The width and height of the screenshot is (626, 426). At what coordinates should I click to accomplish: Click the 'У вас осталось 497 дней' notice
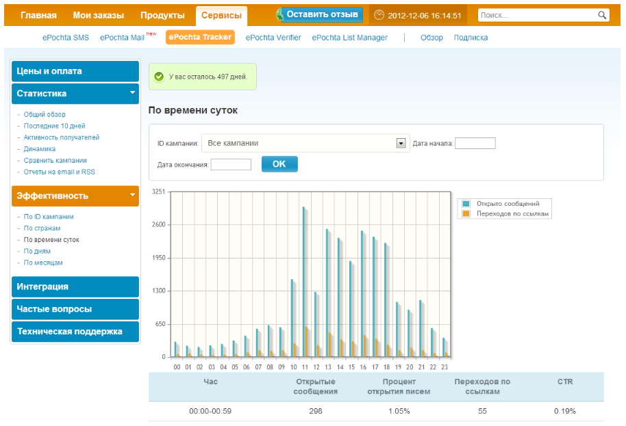pyautogui.click(x=203, y=77)
